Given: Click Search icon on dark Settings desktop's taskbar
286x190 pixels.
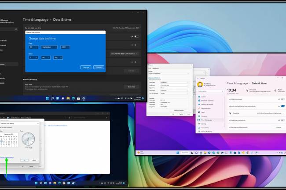Looking at the screenshot, I should tap(52, 98).
